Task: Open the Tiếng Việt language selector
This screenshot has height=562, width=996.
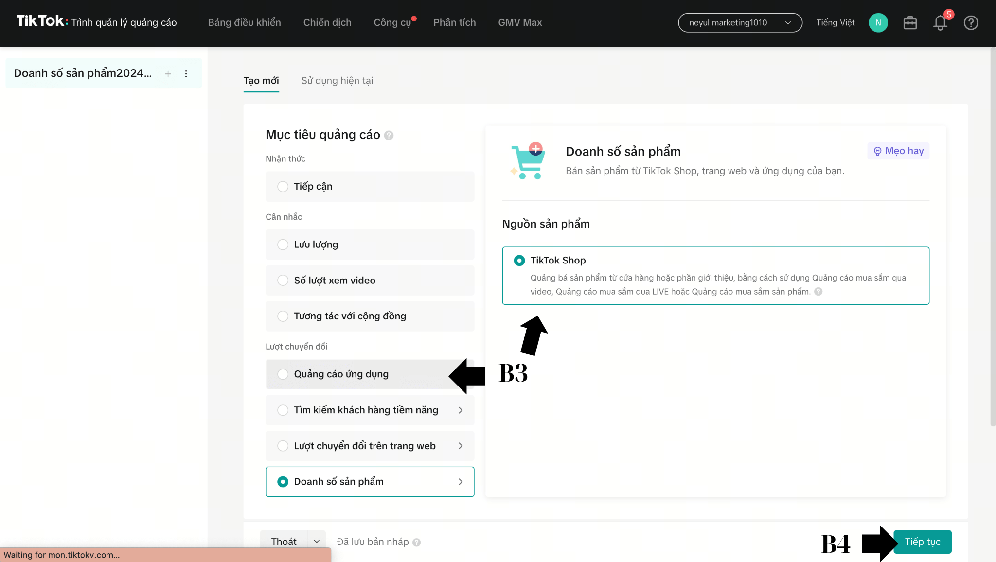Action: (x=835, y=23)
